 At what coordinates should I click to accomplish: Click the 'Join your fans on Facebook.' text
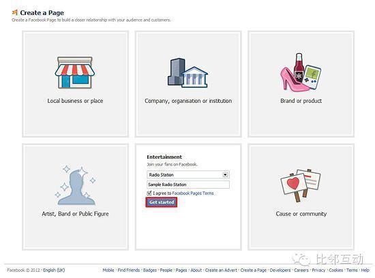click(x=172, y=164)
